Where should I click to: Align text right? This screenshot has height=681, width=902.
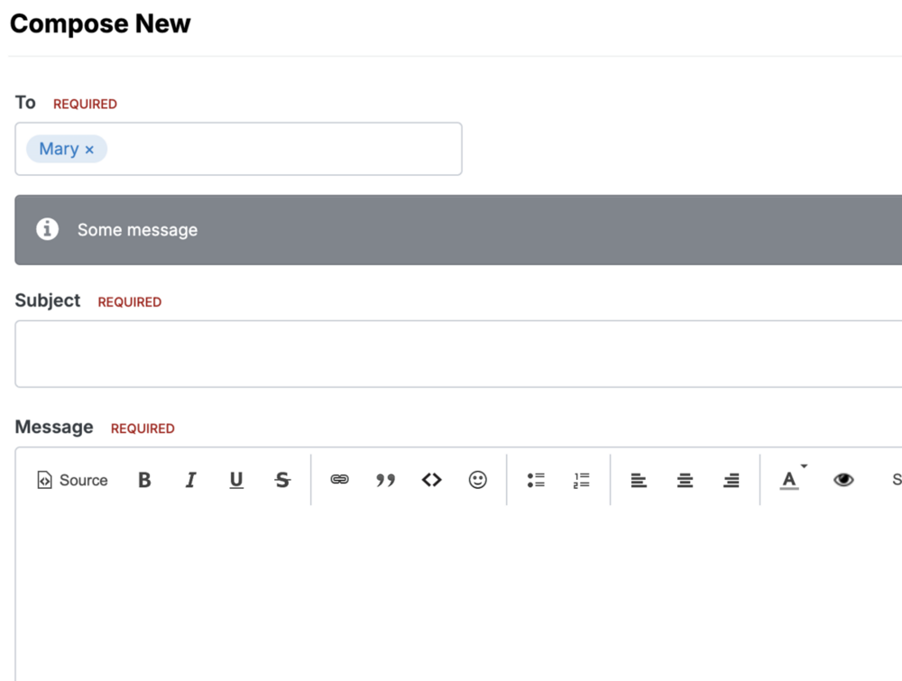pos(732,480)
